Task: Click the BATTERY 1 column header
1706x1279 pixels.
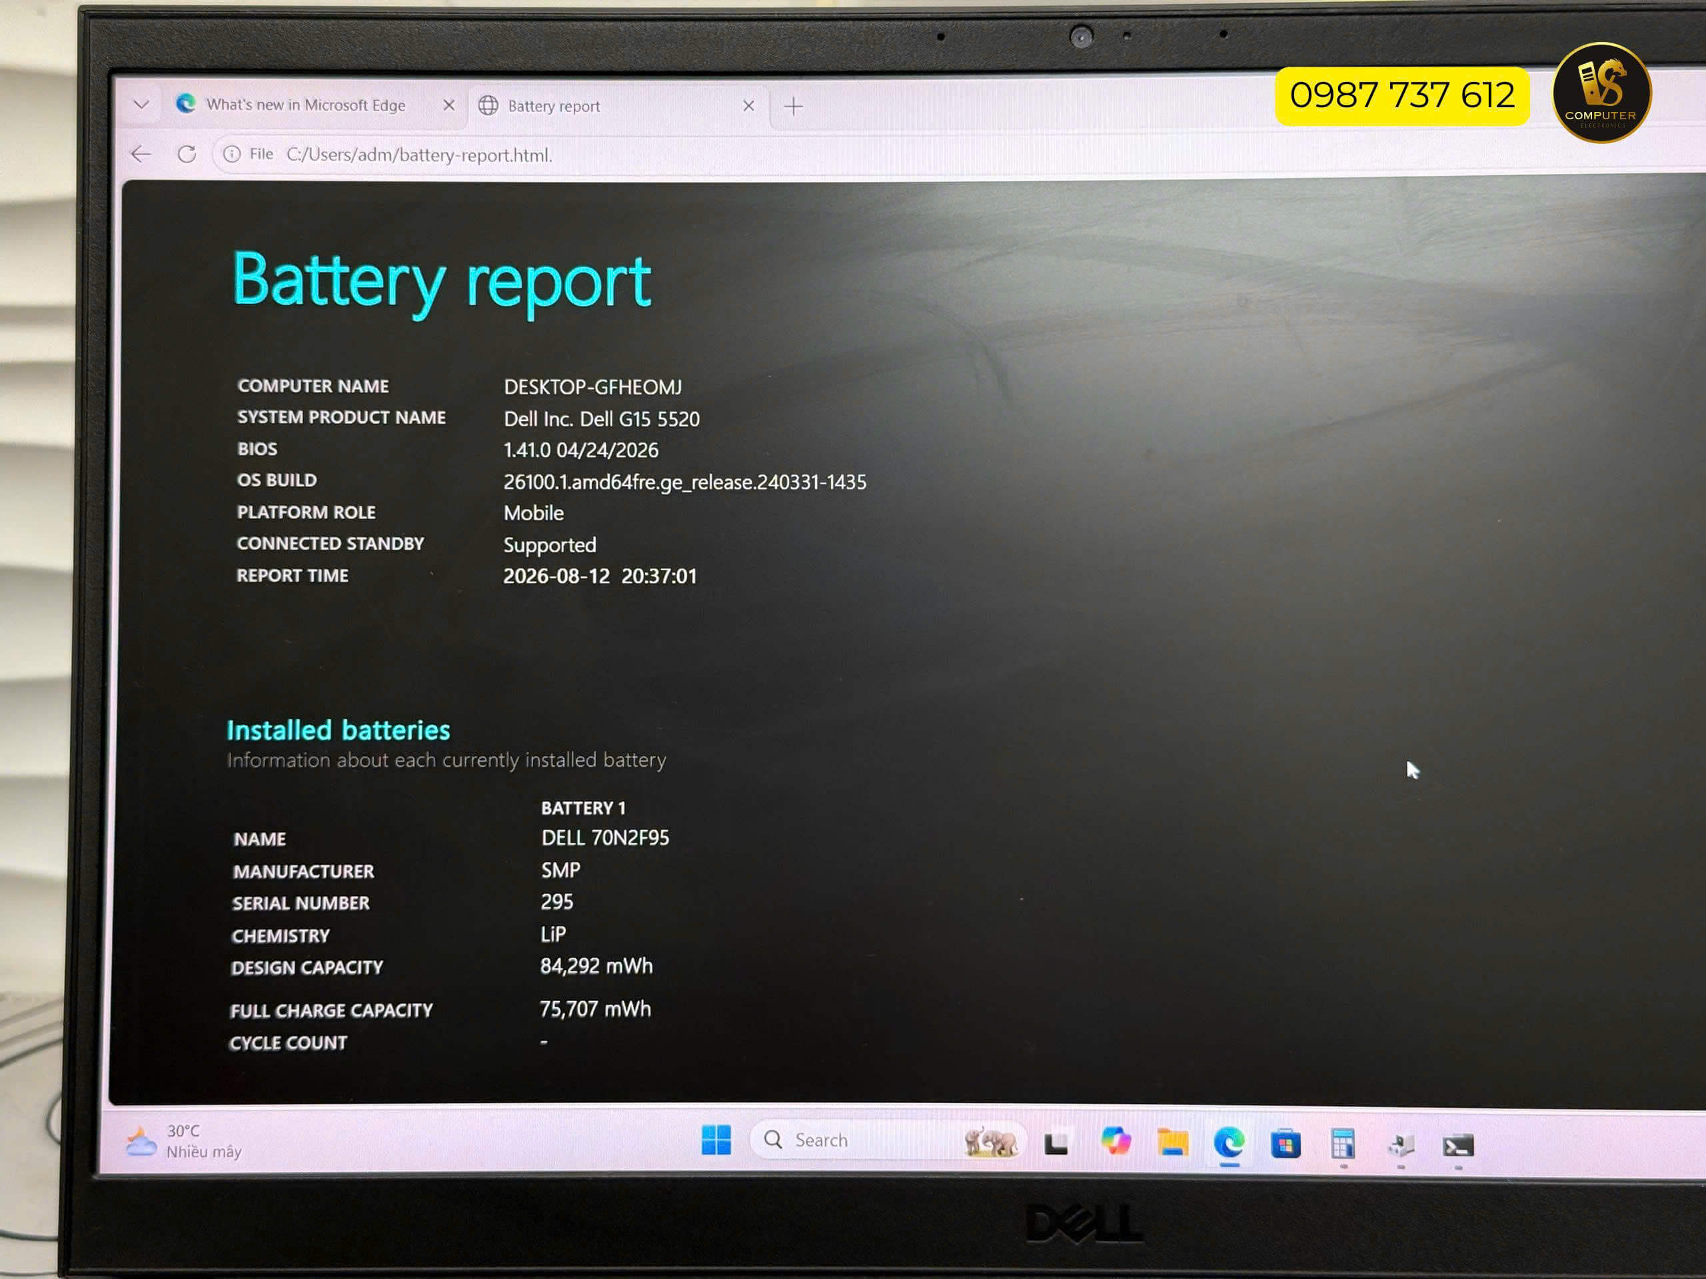Action: tap(583, 808)
